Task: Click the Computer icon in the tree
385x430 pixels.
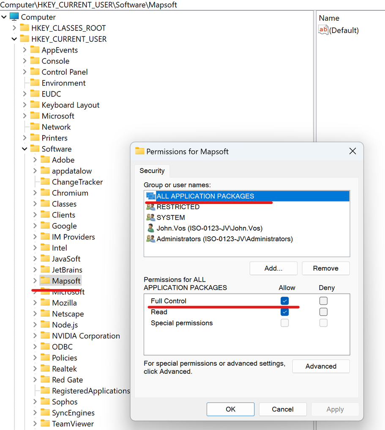Action: (x=14, y=17)
